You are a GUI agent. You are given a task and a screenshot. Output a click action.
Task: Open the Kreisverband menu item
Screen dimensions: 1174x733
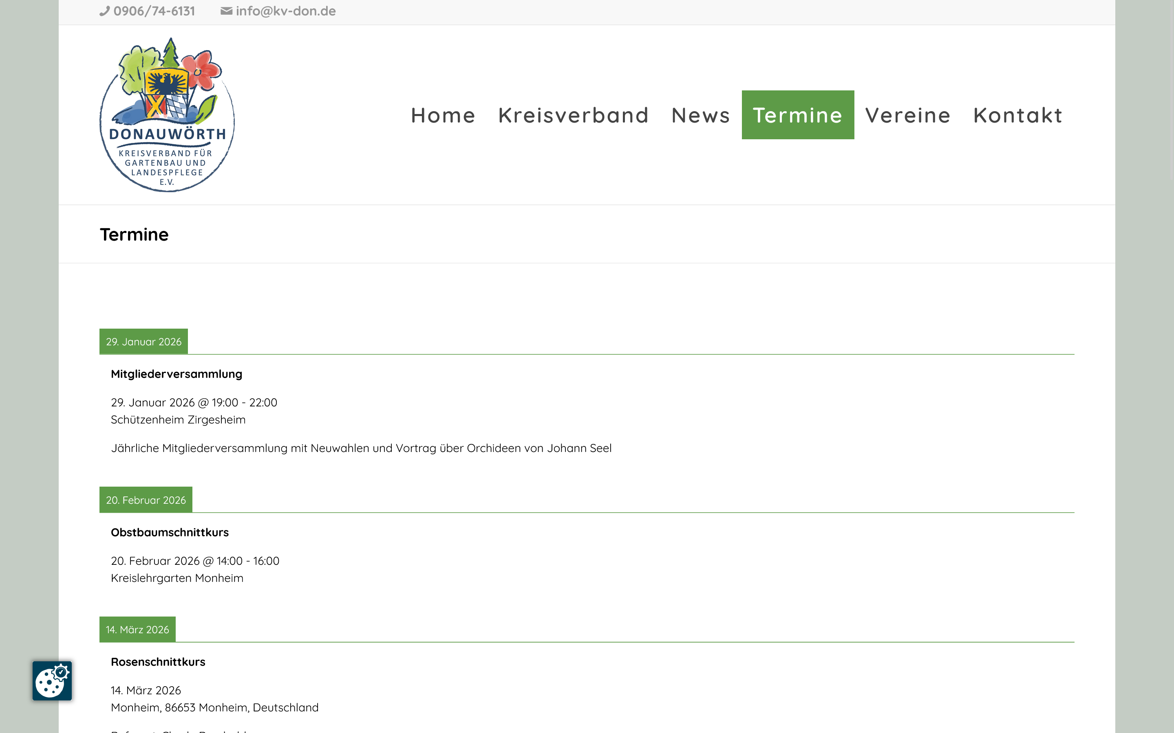pyautogui.click(x=574, y=115)
